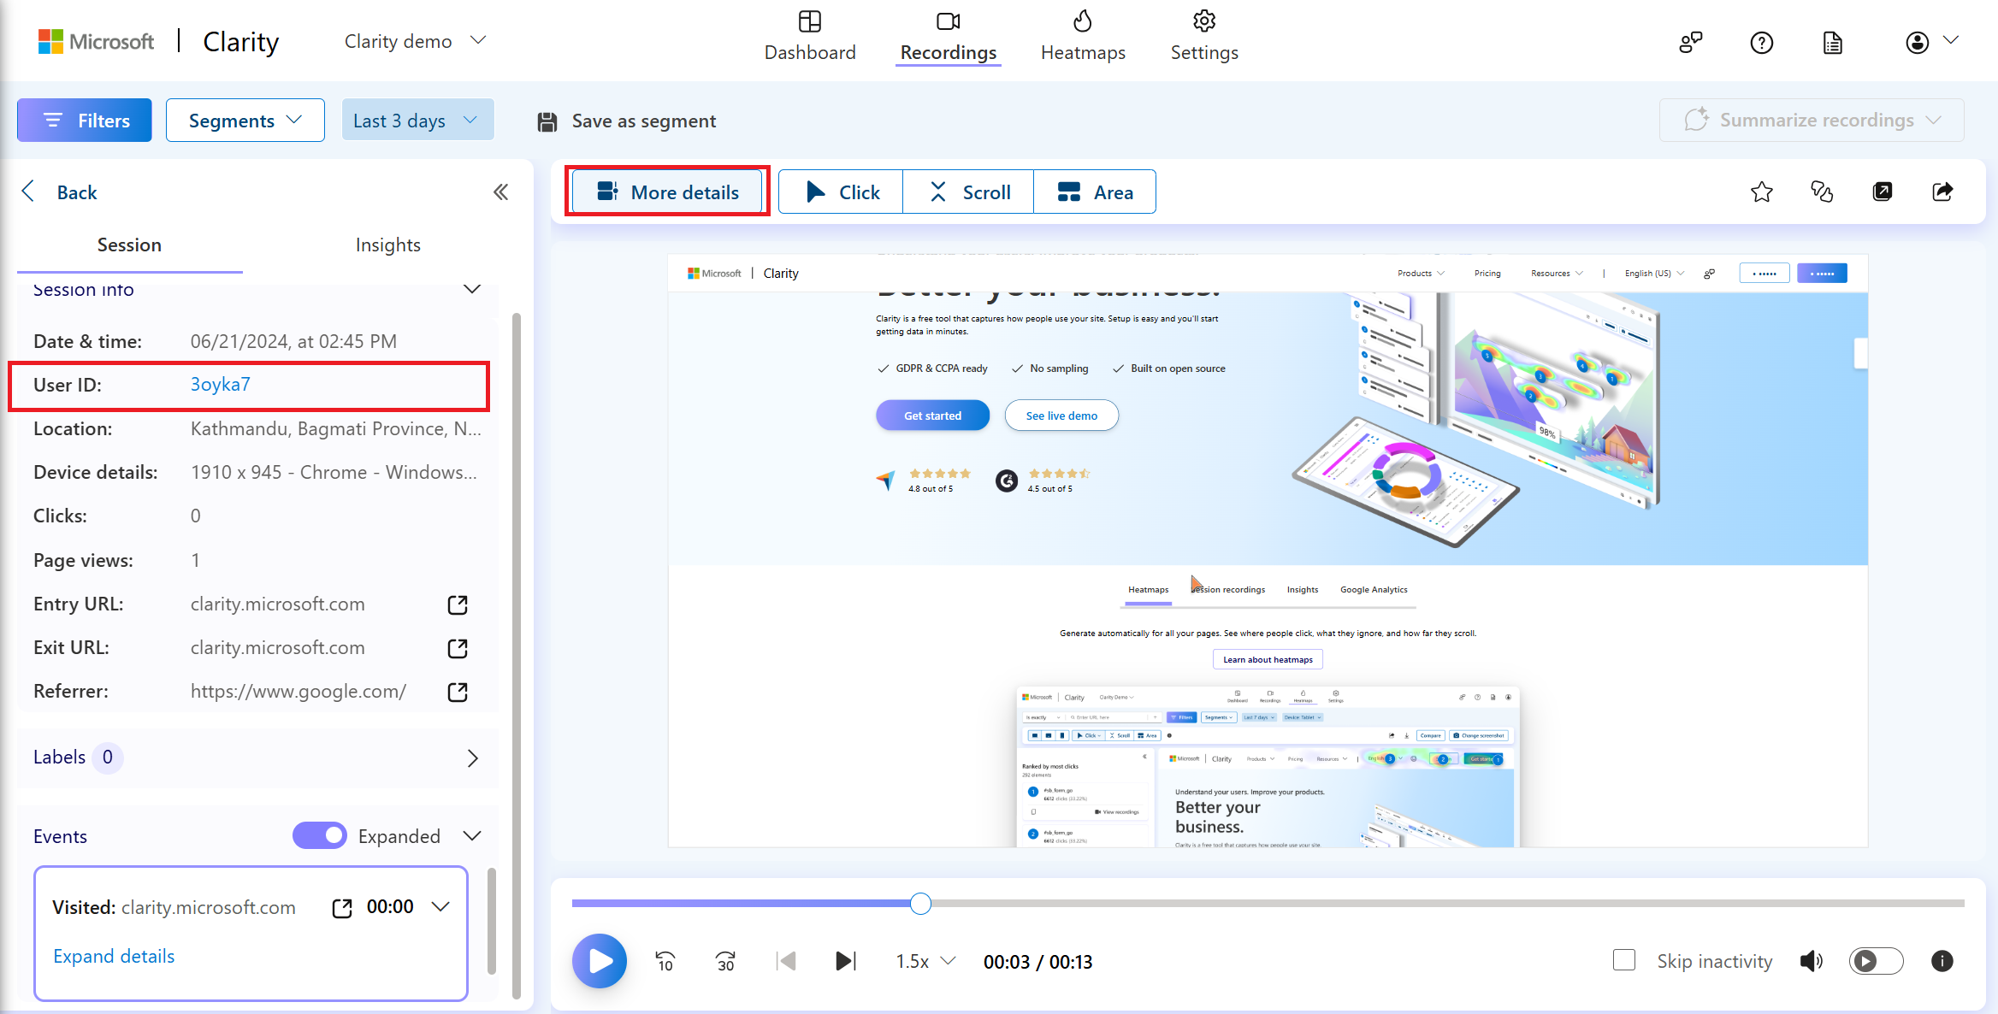The height and width of the screenshot is (1014, 1998).
Task: Click the Clarity brand name
Action: pyautogui.click(x=240, y=41)
